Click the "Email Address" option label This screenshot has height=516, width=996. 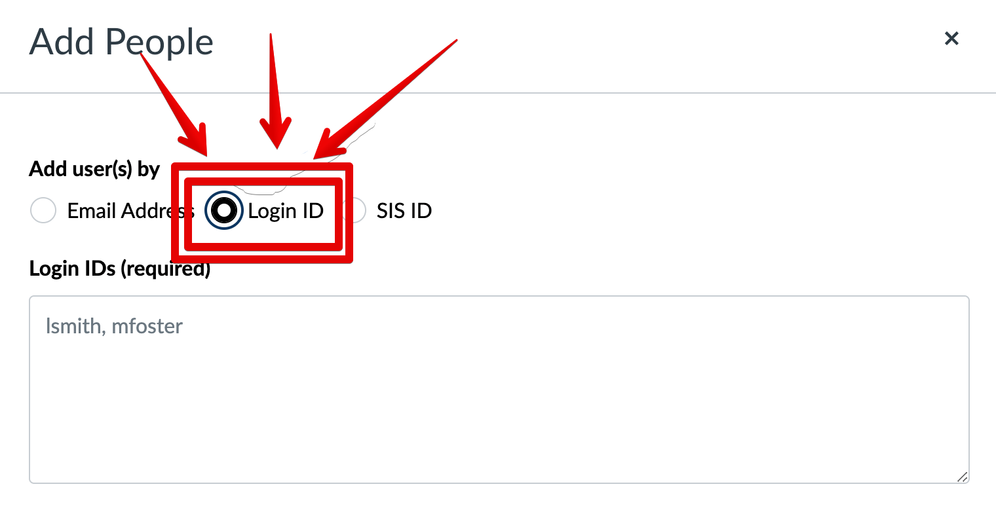tap(131, 211)
